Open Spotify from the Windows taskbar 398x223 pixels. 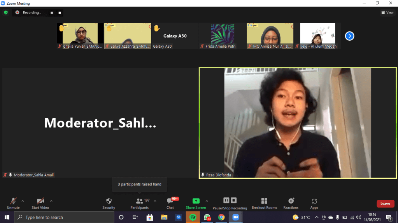coord(193,217)
